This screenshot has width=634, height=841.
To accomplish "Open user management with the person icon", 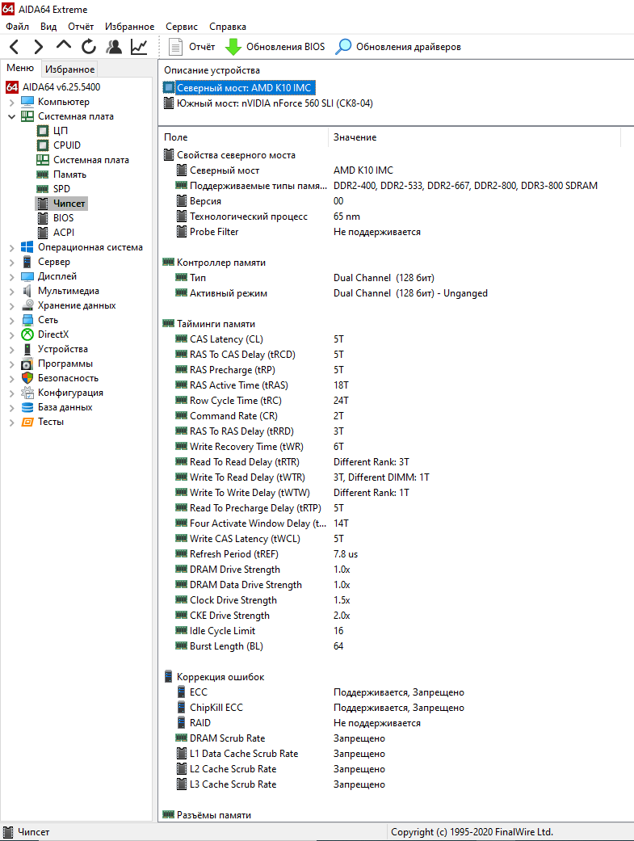I will (114, 47).
